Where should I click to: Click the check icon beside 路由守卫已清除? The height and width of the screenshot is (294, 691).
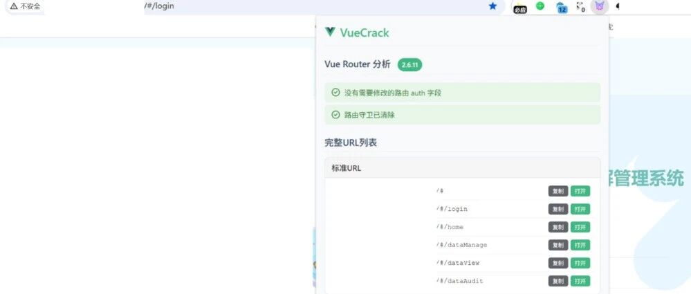pyautogui.click(x=335, y=115)
